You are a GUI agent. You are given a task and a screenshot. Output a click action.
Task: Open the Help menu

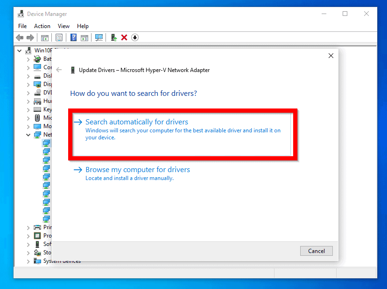(83, 26)
